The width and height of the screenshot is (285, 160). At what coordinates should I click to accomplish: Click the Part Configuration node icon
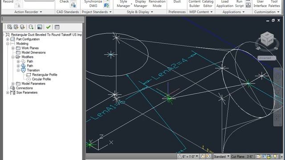click(x=13, y=39)
